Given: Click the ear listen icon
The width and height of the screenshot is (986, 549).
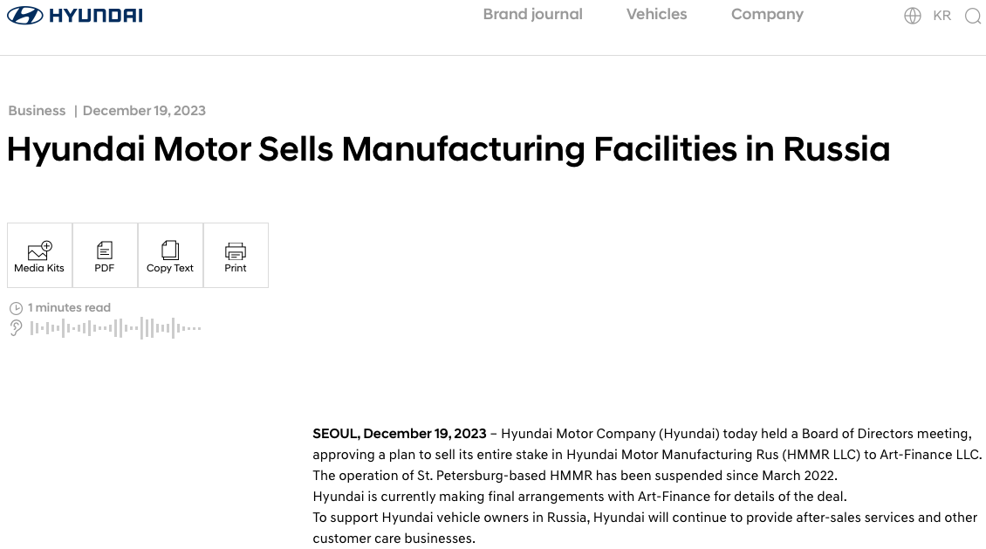Looking at the screenshot, I should coord(16,328).
